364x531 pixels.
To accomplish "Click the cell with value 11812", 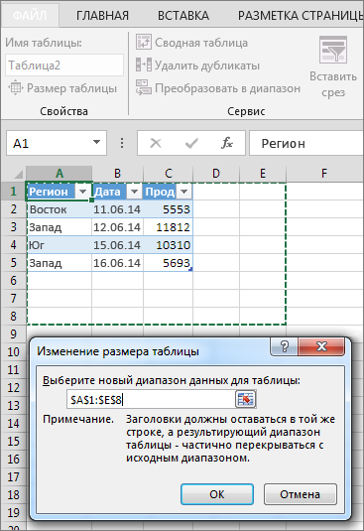I will 169,227.
